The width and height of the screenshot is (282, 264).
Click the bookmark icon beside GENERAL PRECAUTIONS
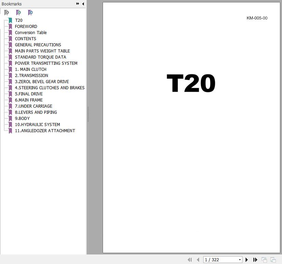[10, 45]
